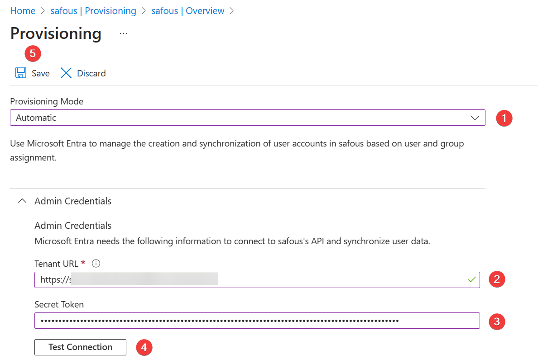Click the red badge numbered 3 beside Secret Token
This screenshot has width=538, height=364.
(497, 321)
